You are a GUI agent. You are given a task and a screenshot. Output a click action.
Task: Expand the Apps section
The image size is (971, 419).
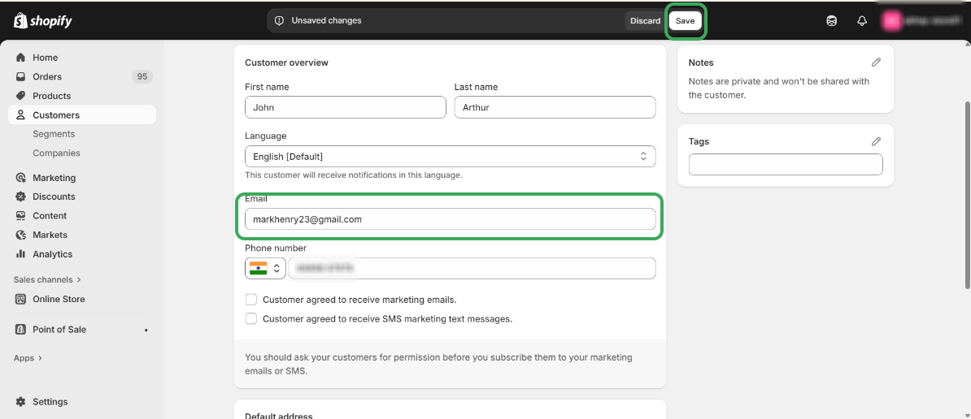point(28,358)
